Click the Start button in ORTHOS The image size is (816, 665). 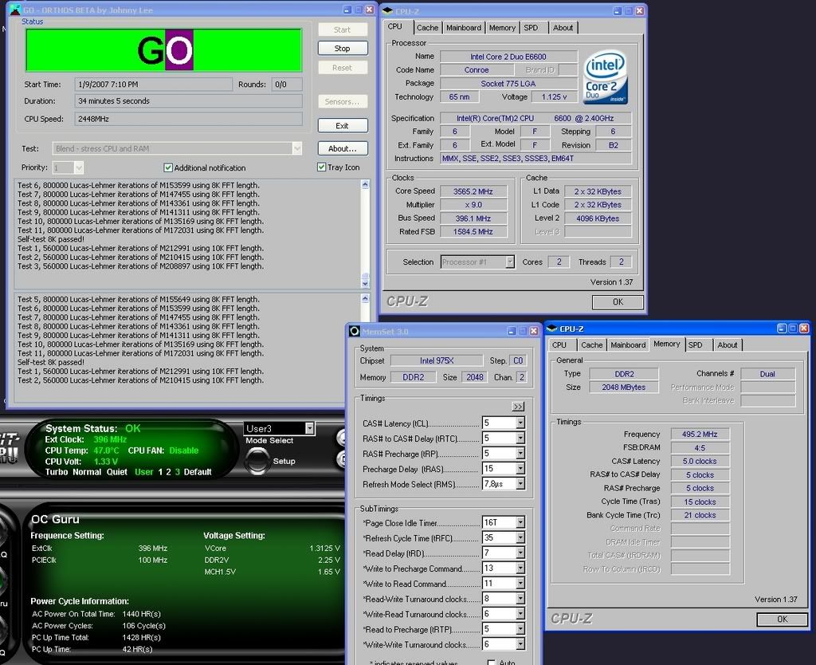point(343,30)
